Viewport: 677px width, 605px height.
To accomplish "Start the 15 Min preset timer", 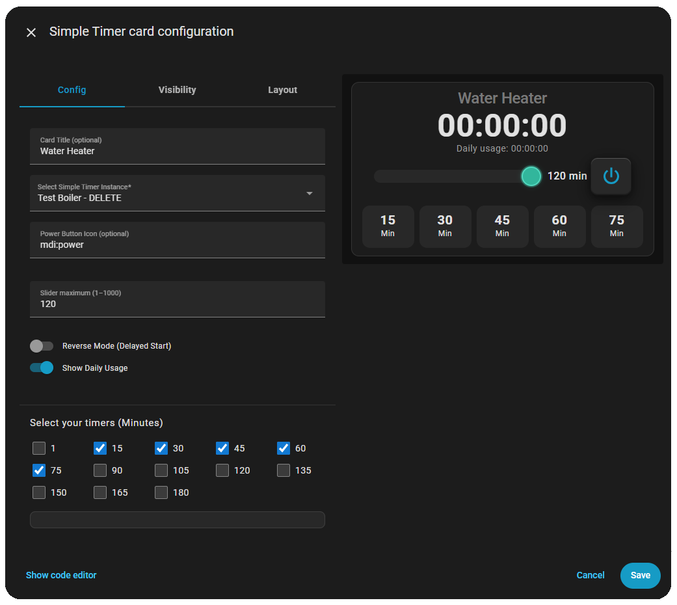I will point(388,226).
